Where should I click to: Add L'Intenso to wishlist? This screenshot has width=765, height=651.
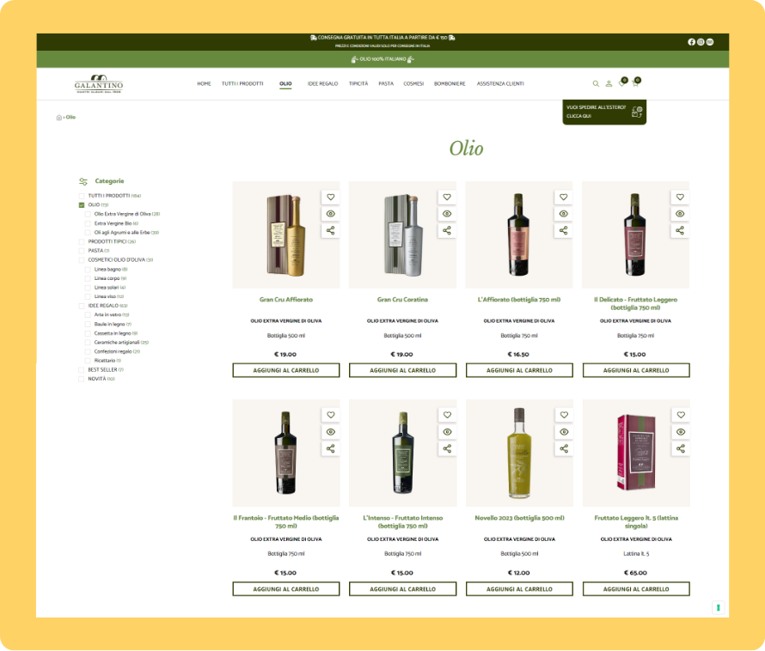click(x=447, y=415)
